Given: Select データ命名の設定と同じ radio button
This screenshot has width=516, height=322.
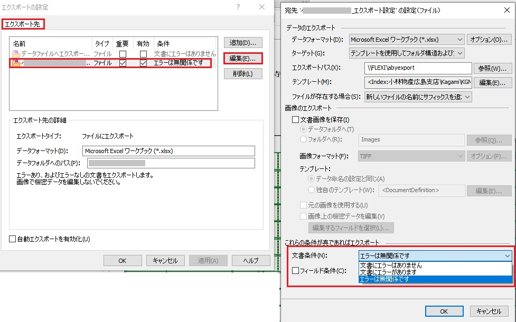Looking at the screenshot, I should [x=311, y=179].
